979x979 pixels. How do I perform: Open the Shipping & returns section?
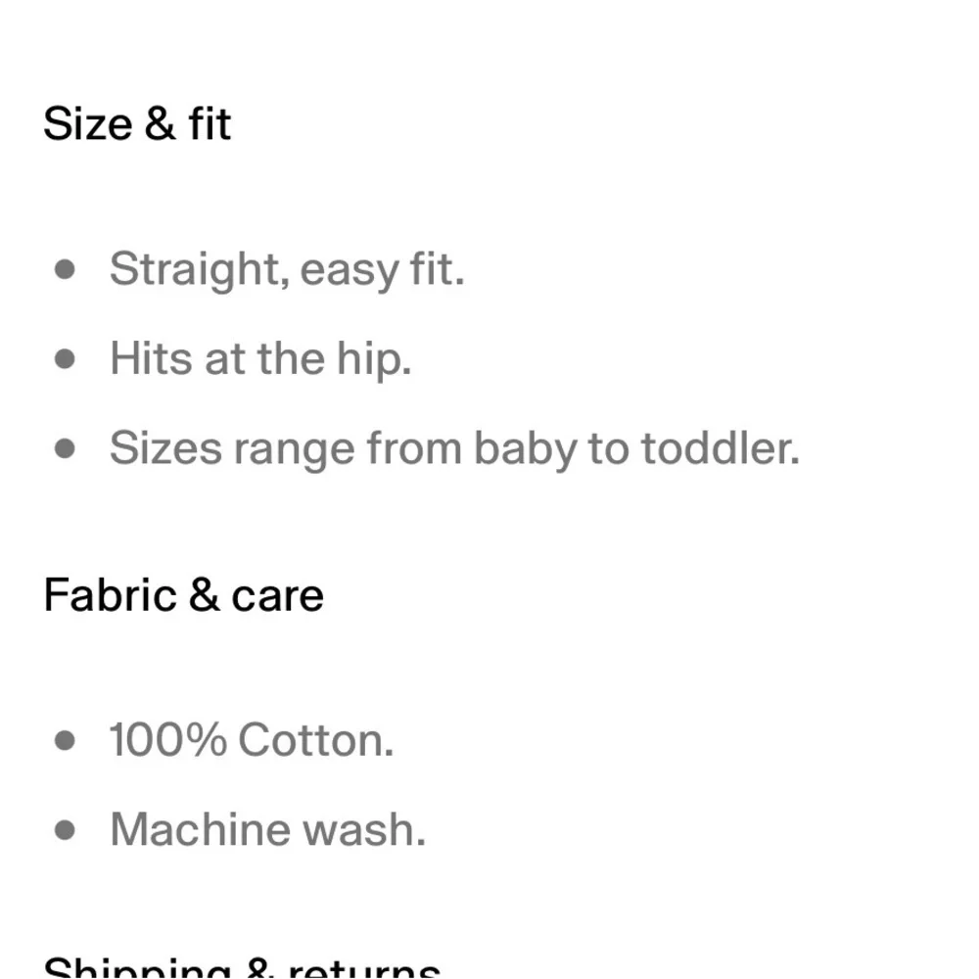pyautogui.click(x=242, y=968)
